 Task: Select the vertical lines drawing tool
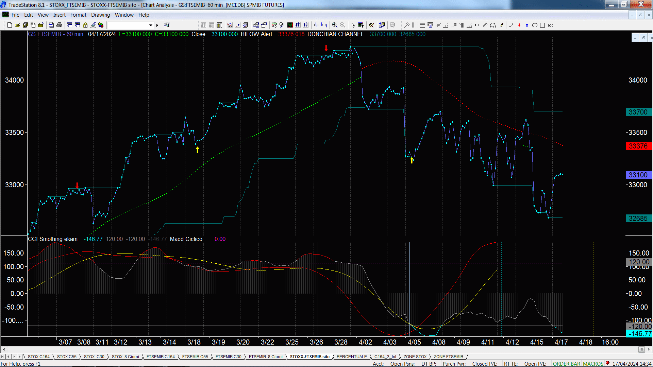(414, 25)
